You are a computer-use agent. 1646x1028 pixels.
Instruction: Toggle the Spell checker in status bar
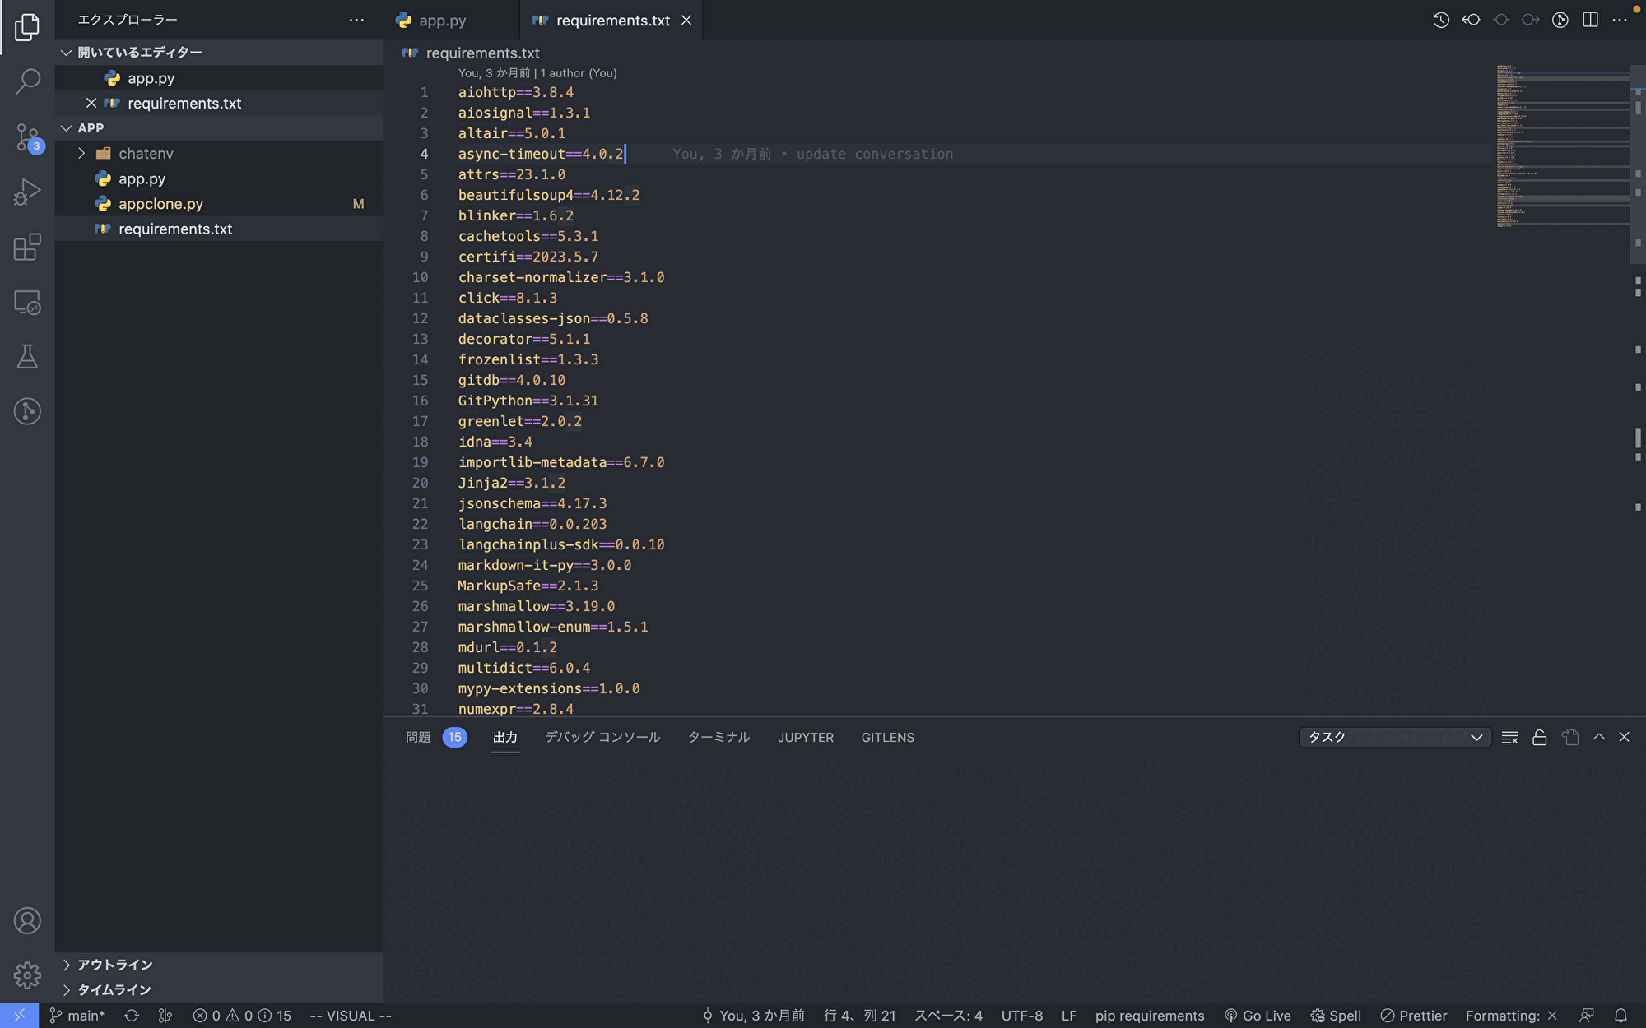pyautogui.click(x=1335, y=1016)
